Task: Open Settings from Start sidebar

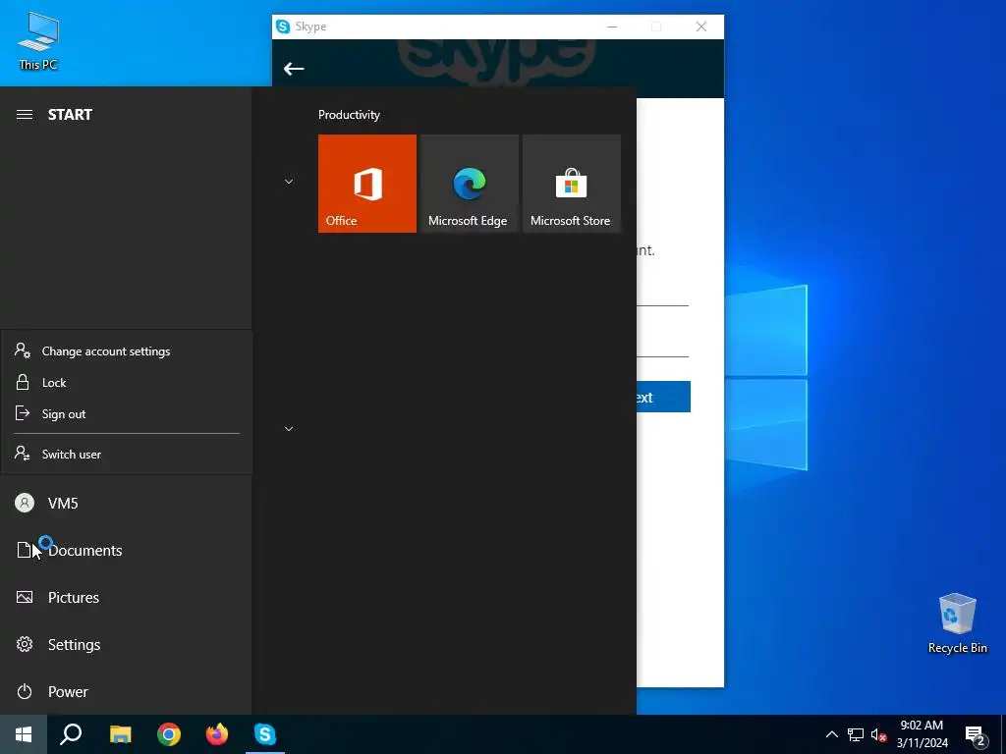Action: click(127, 644)
